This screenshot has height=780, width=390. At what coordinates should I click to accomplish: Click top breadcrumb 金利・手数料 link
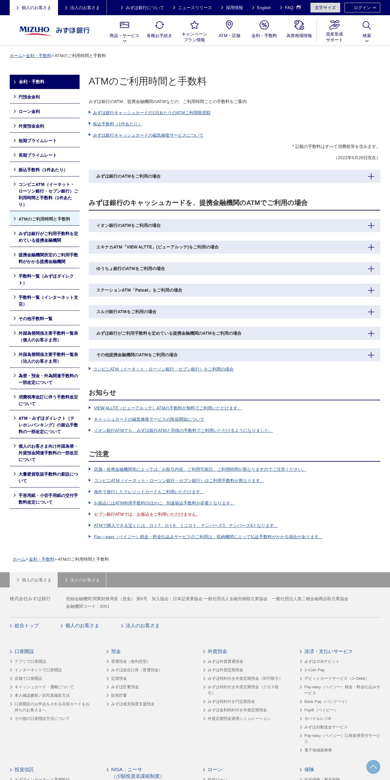39,56
